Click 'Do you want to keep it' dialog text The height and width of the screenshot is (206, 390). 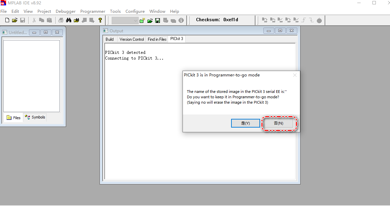(x=233, y=97)
